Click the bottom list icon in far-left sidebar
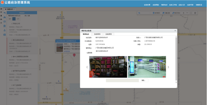Viewport: 207px width, 105px height. click(1, 23)
